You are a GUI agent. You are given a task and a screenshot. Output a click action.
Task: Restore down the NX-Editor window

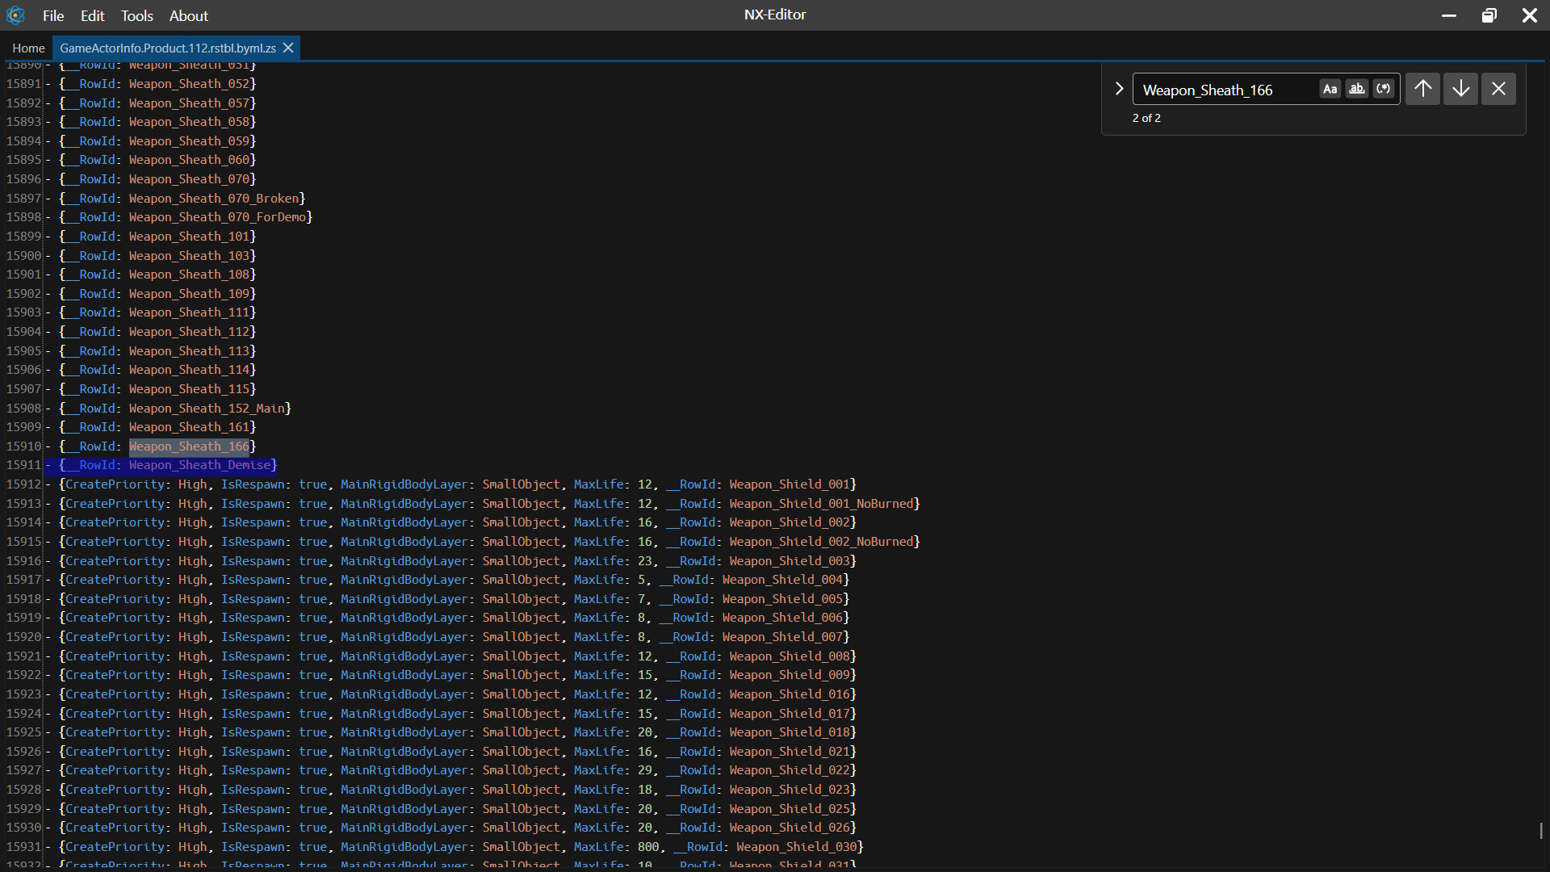tap(1489, 15)
